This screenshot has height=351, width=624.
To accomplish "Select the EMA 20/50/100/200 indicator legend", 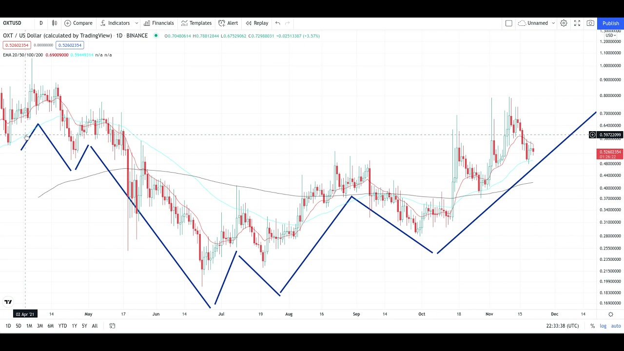I will pos(23,55).
